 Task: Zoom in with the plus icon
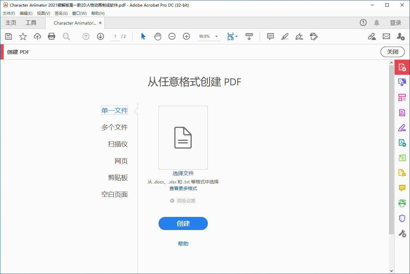(186, 36)
